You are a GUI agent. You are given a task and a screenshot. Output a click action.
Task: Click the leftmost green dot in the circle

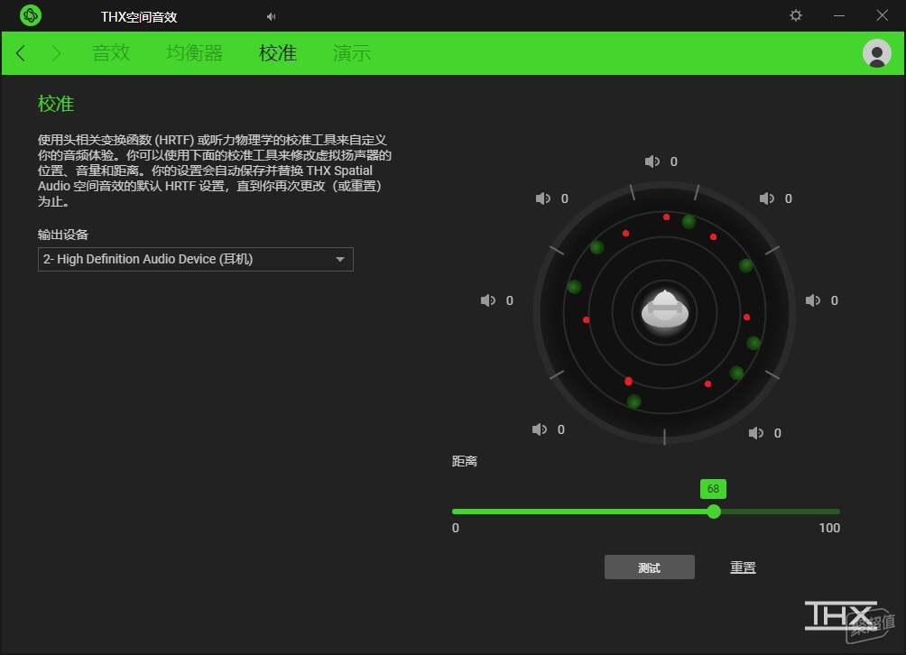574,287
